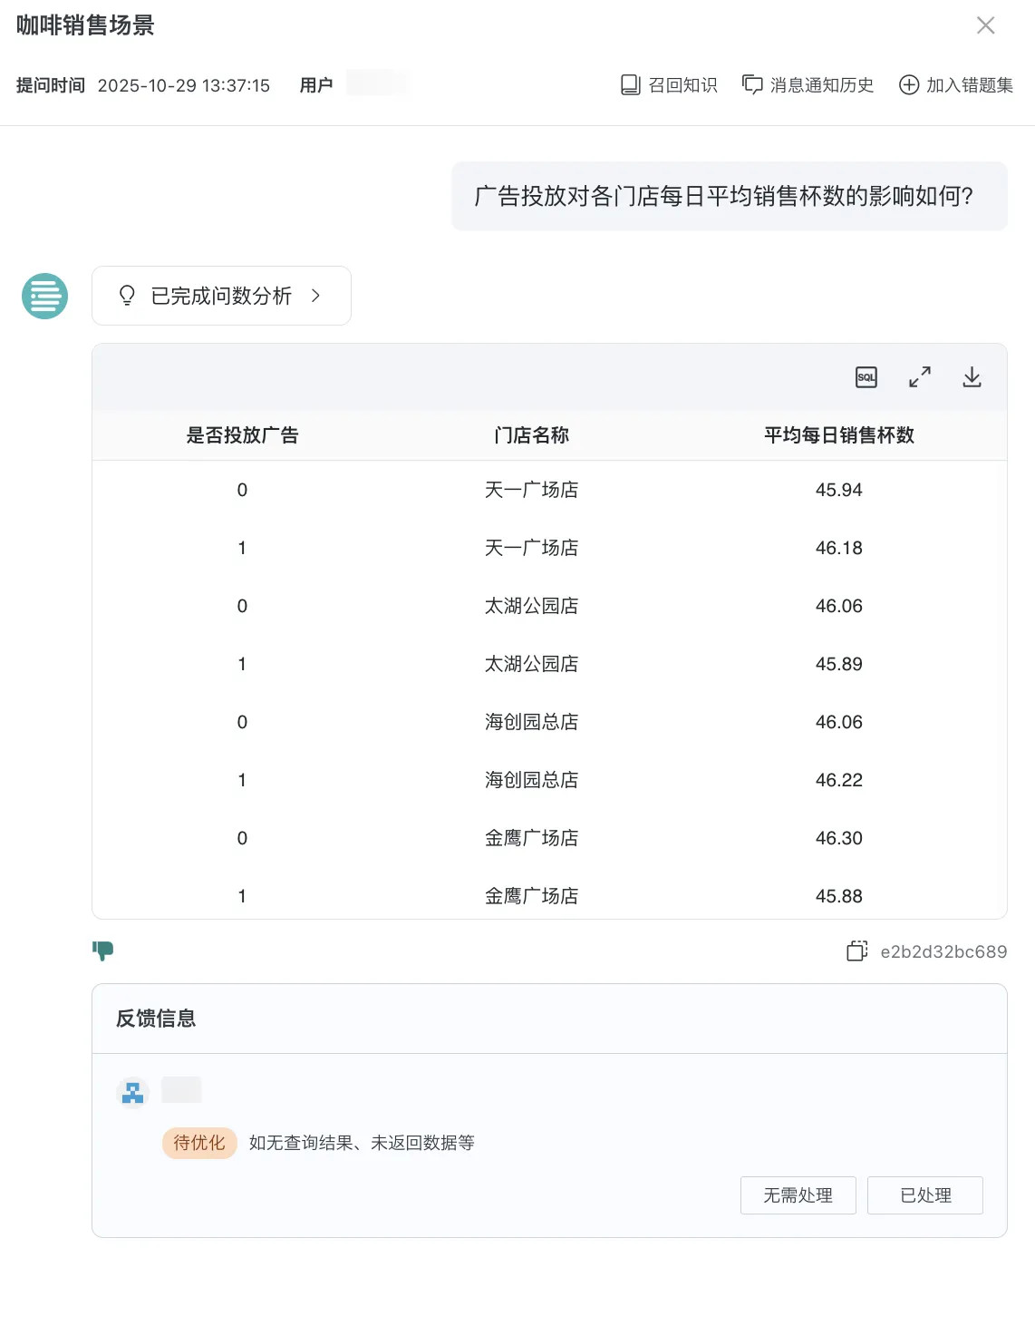Screen dimensions: 1035x1326
Task: Click the SQL view icon
Action: (x=866, y=377)
